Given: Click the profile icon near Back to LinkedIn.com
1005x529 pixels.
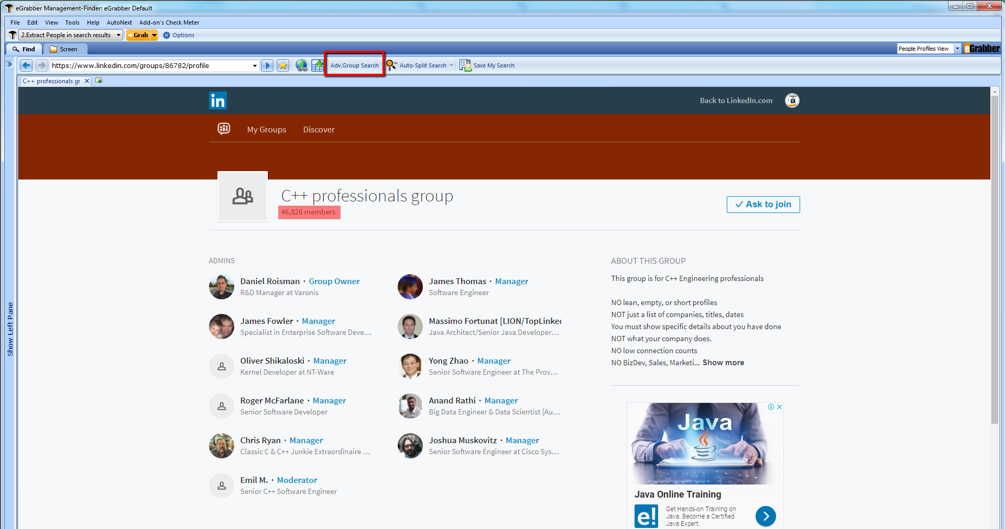Looking at the screenshot, I should tap(792, 100).
